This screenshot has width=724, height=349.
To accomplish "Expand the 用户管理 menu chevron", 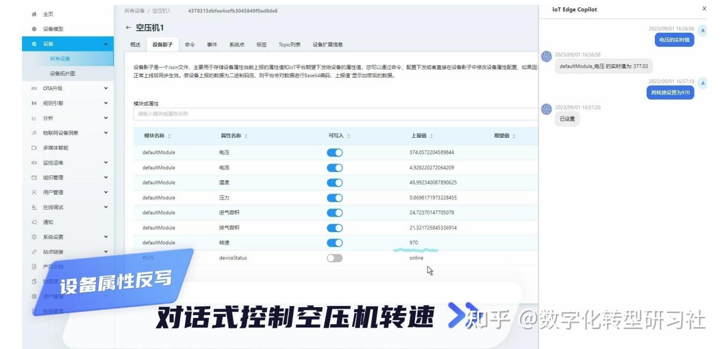I will (x=106, y=192).
